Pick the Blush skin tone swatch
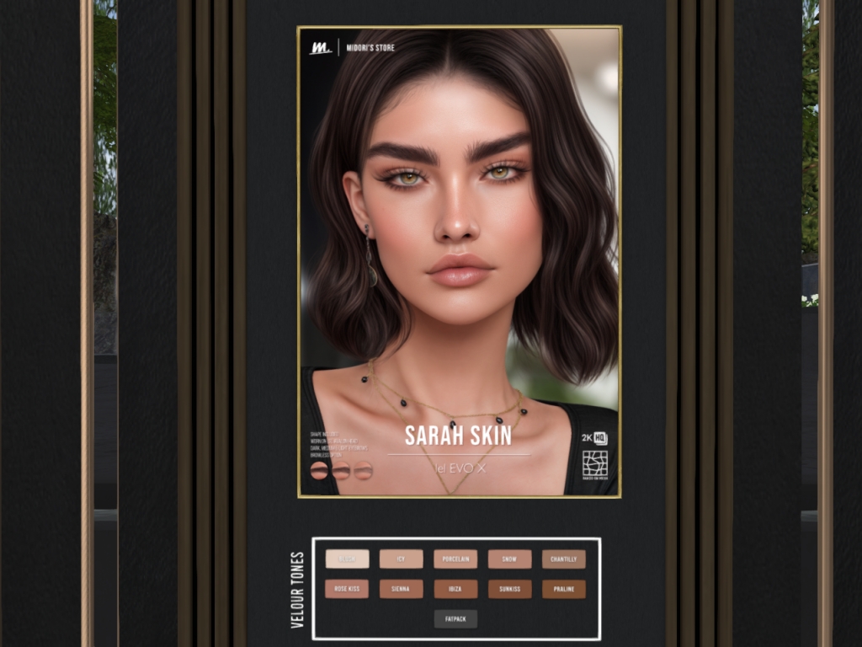This screenshot has width=862, height=647. tap(347, 559)
